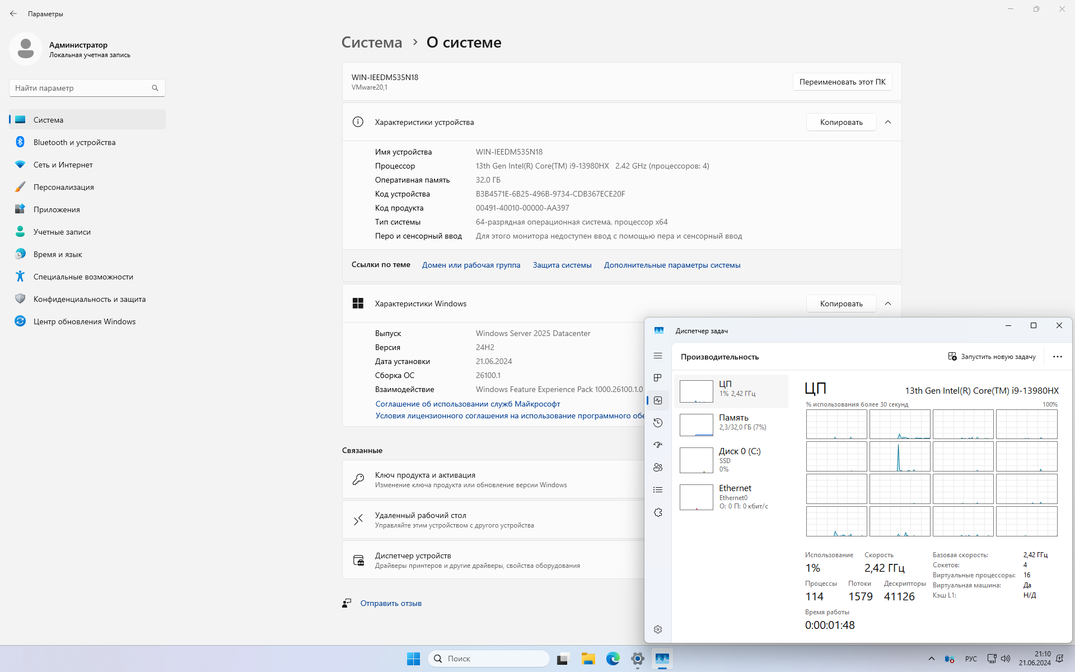Copy device specifications with Копировать button
This screenshot has height=672, width=1075.
click(841, 122)
